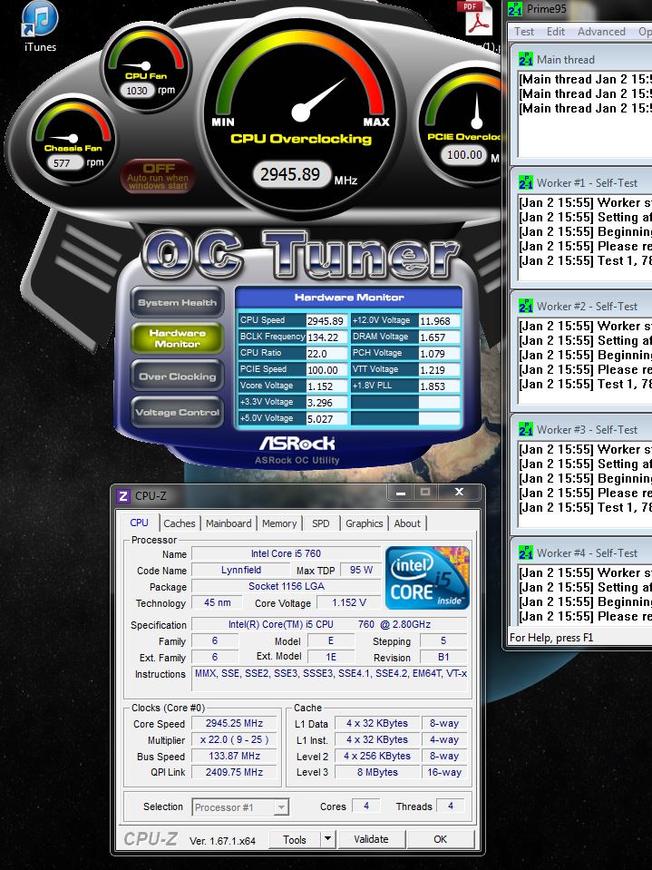Click the Validate button in CPU-Z
Image resolution: width=652 pixels, height=870 pixels.
tap(372, 839)
